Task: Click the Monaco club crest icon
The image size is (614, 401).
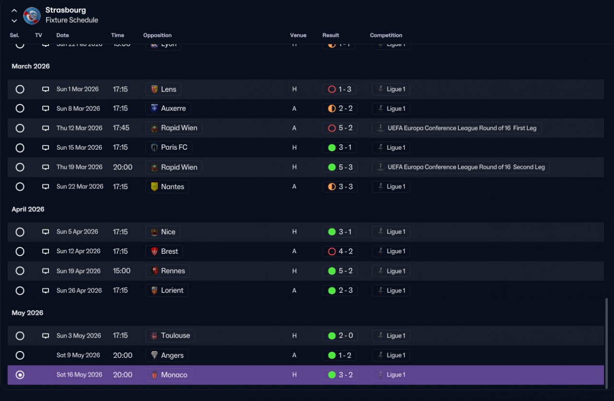Action: coord(154,375)
